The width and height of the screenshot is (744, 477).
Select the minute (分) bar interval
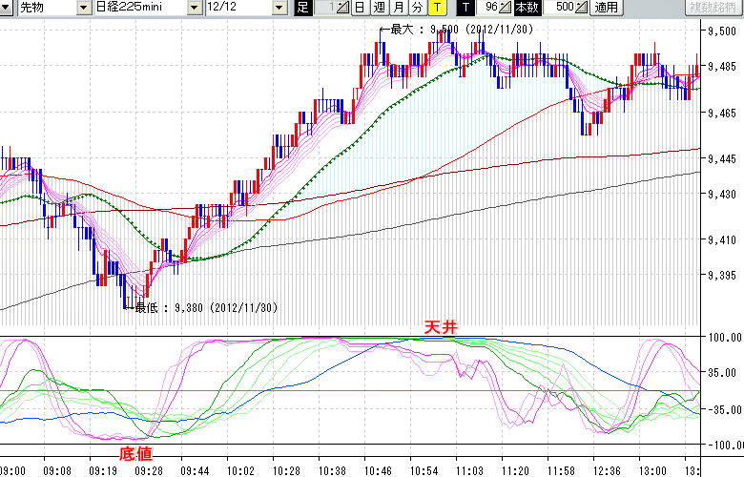417,8
